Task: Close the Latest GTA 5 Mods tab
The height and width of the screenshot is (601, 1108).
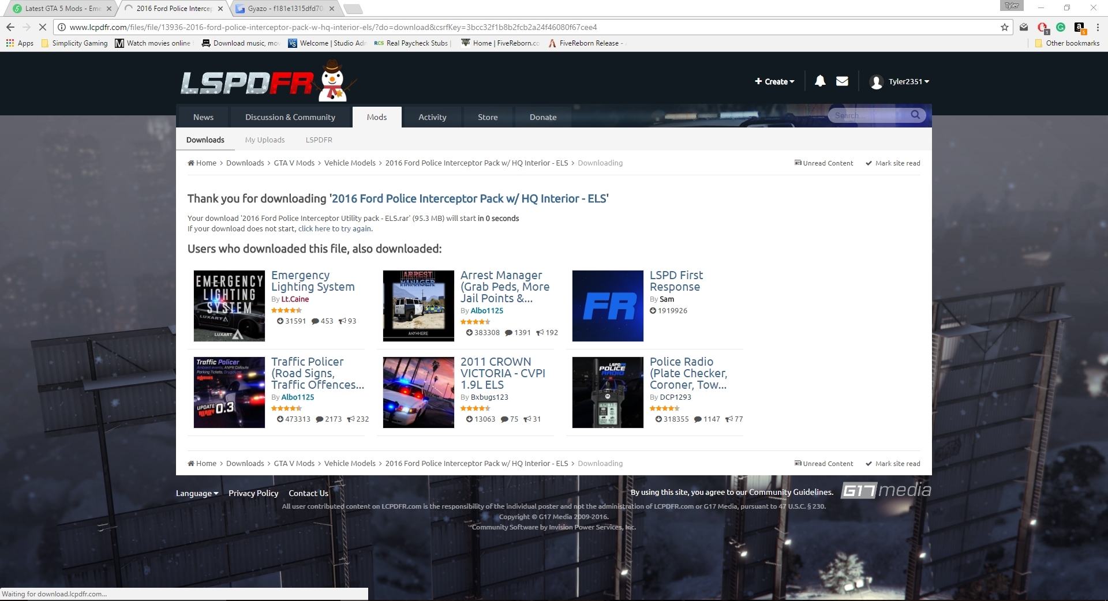Action: (x=109, y=9)
